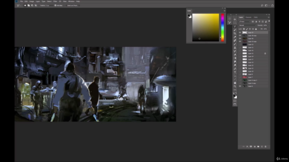Click the delete layer trash icon

266,147
